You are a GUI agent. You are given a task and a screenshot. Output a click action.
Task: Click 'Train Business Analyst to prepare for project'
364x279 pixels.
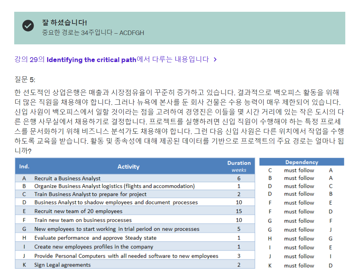point(135,194)
